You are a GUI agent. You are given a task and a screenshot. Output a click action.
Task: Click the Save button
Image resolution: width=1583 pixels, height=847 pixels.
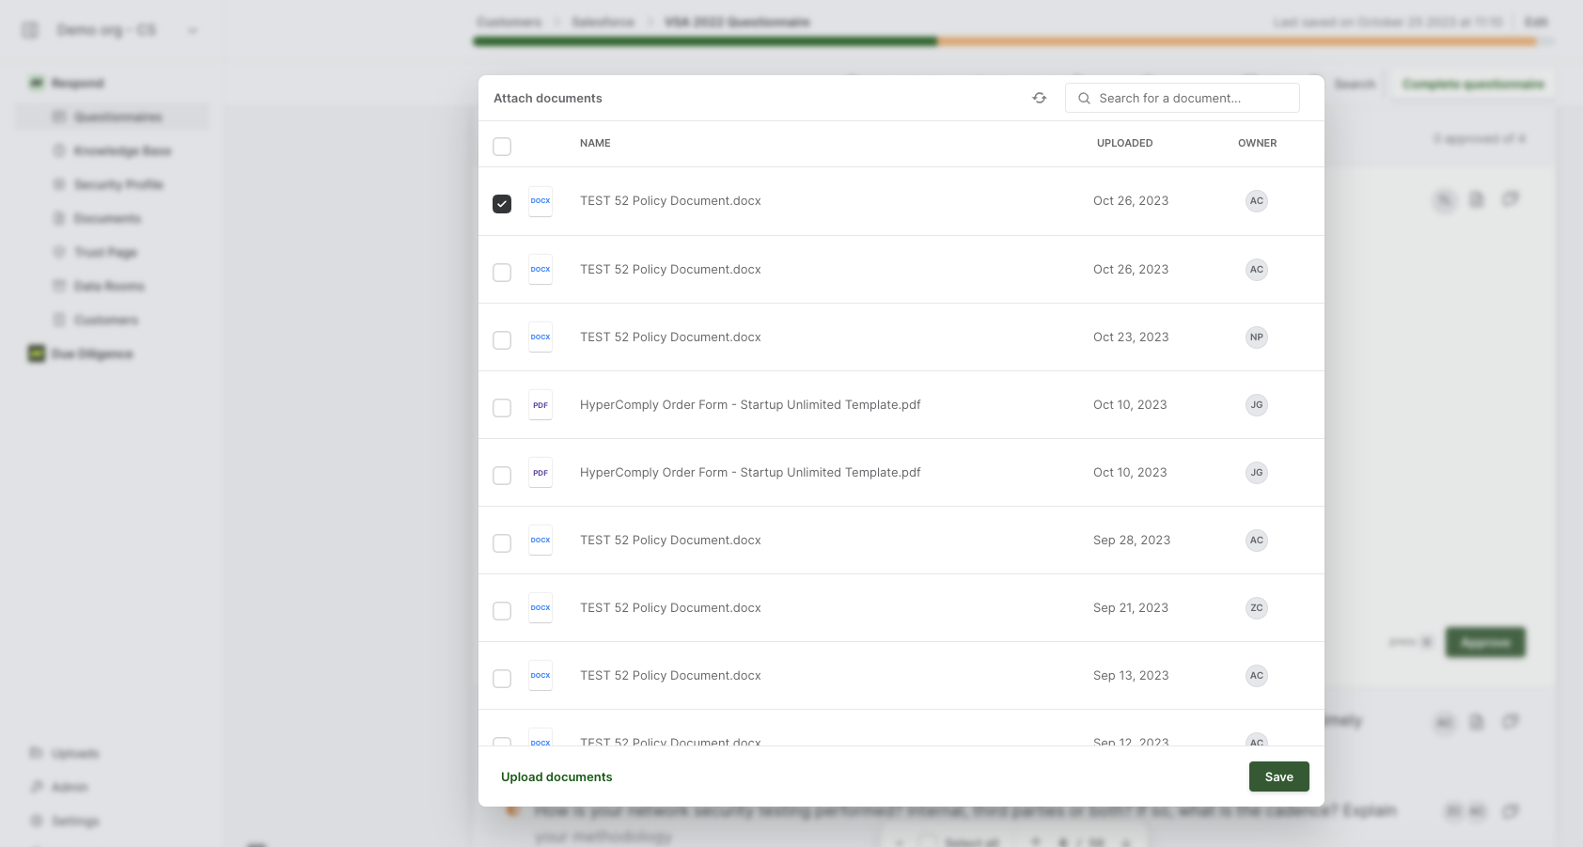1278,776
